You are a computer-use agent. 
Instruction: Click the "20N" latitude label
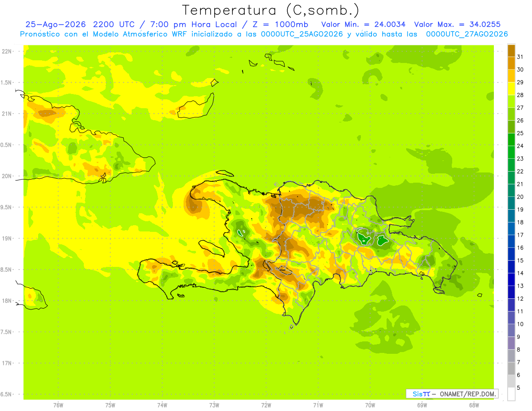click(x=7, y=176)
